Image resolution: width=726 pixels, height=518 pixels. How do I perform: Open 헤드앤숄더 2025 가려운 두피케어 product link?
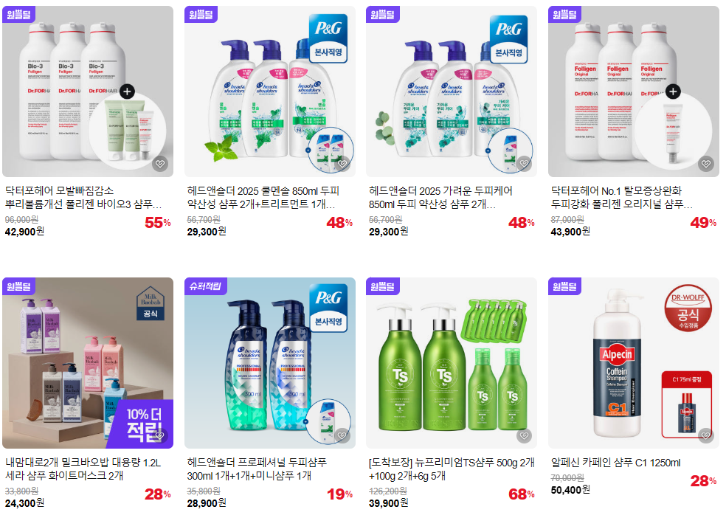(440, 197)
